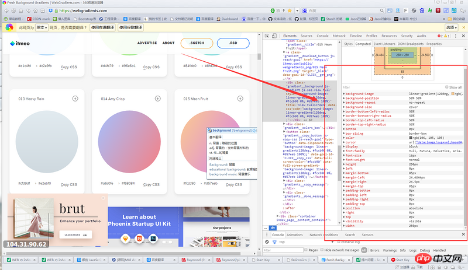Open the ABOUT link
Screen dimensions: 468x270
(x=168, y=43)
